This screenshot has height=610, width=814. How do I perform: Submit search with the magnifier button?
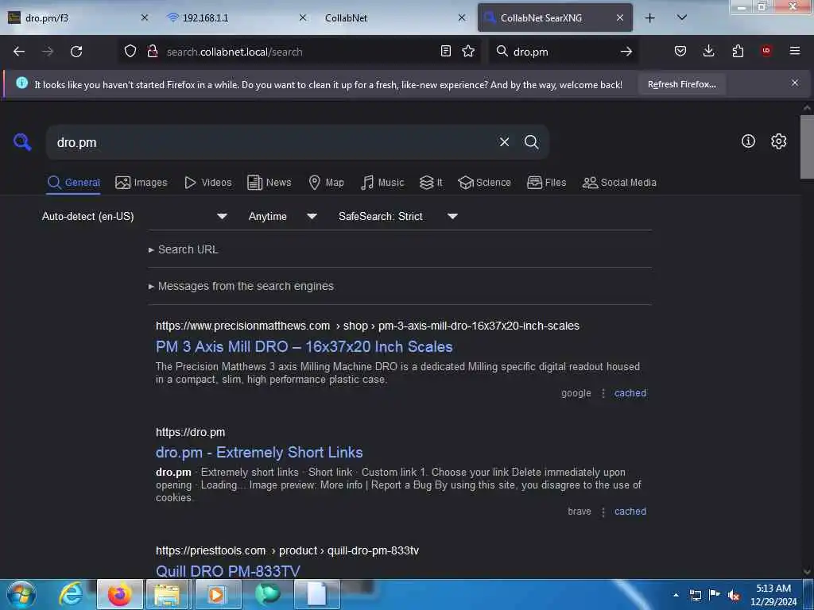click(x=531, y=141)
